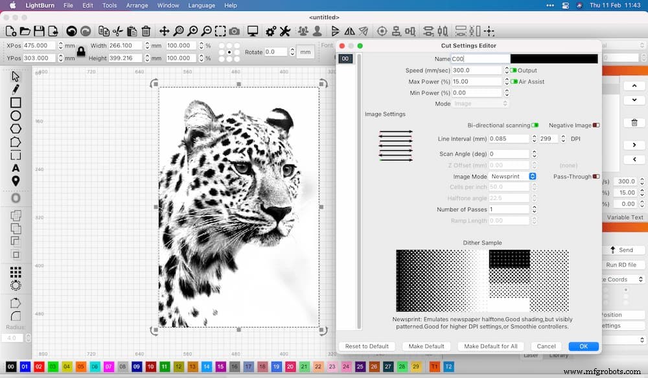Open the Image Mode dropdown showing Newsprint
The width and height of the screenshot is (648, 378).
click(512, 176)
